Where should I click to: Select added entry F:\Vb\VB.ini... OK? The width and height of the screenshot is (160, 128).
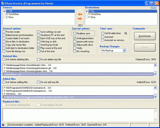pos(78,94)
